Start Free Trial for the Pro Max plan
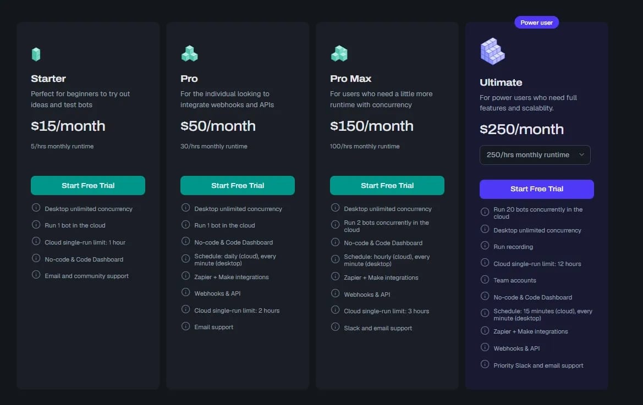The width and height of the screenshot is (643, 405). (x=387, y=186)
